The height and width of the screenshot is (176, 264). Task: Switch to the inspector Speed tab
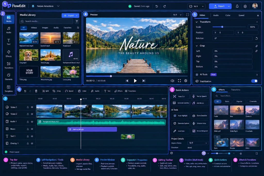(x=241, y=15)
